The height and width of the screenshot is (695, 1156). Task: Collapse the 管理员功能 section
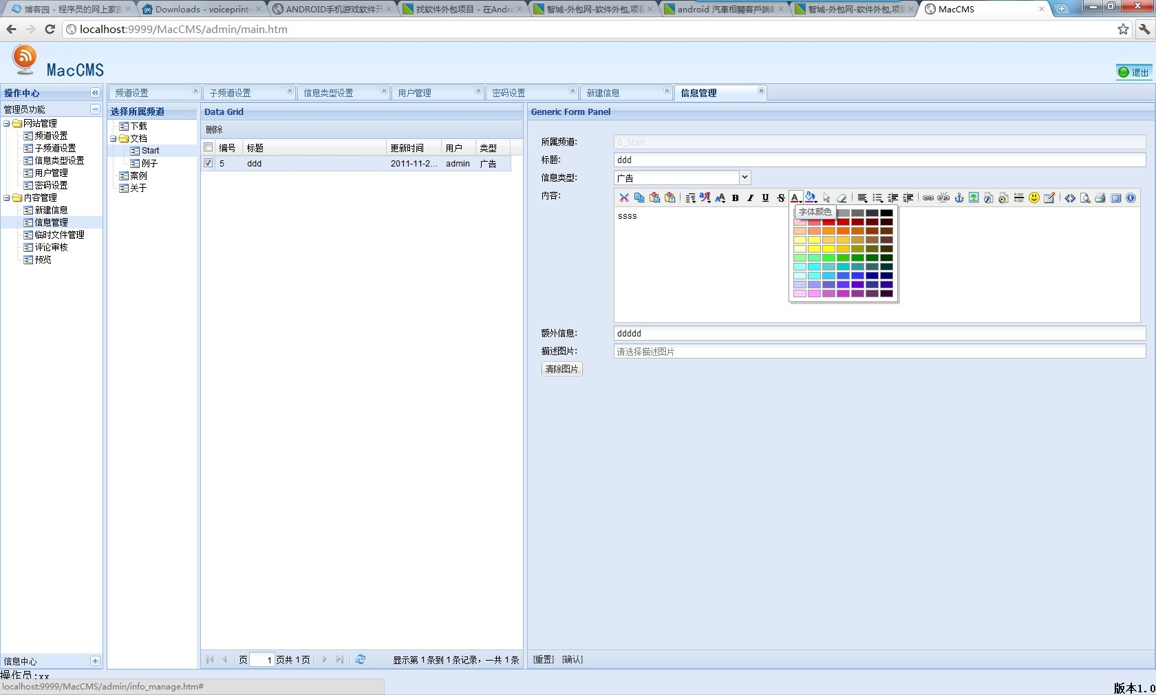pos(95,109)
